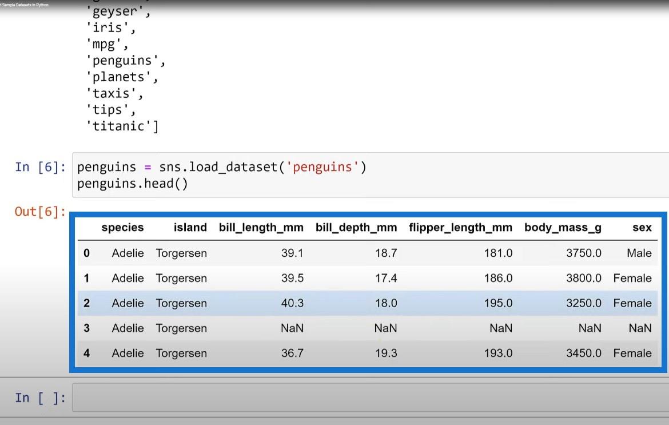Select the flipper_length_mm column header

pos(460,228)
